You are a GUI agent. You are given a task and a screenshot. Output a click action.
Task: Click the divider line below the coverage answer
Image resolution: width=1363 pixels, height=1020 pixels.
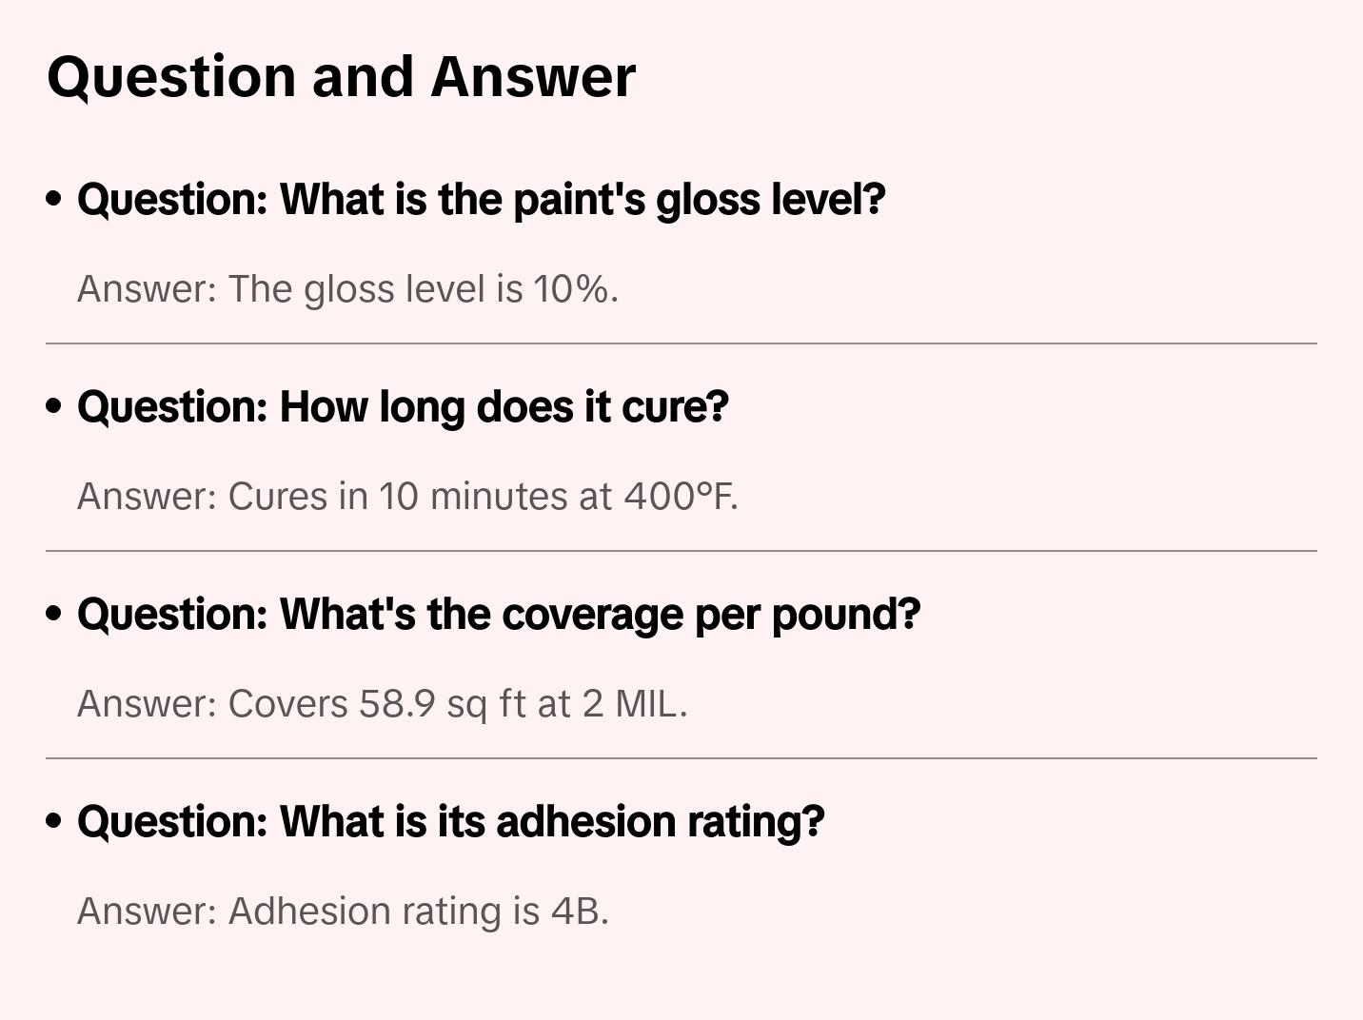tap(681, 758)
